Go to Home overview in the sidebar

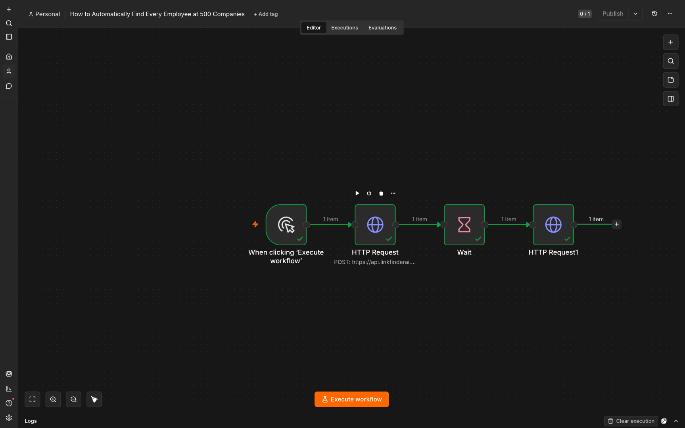pos(9,57)
